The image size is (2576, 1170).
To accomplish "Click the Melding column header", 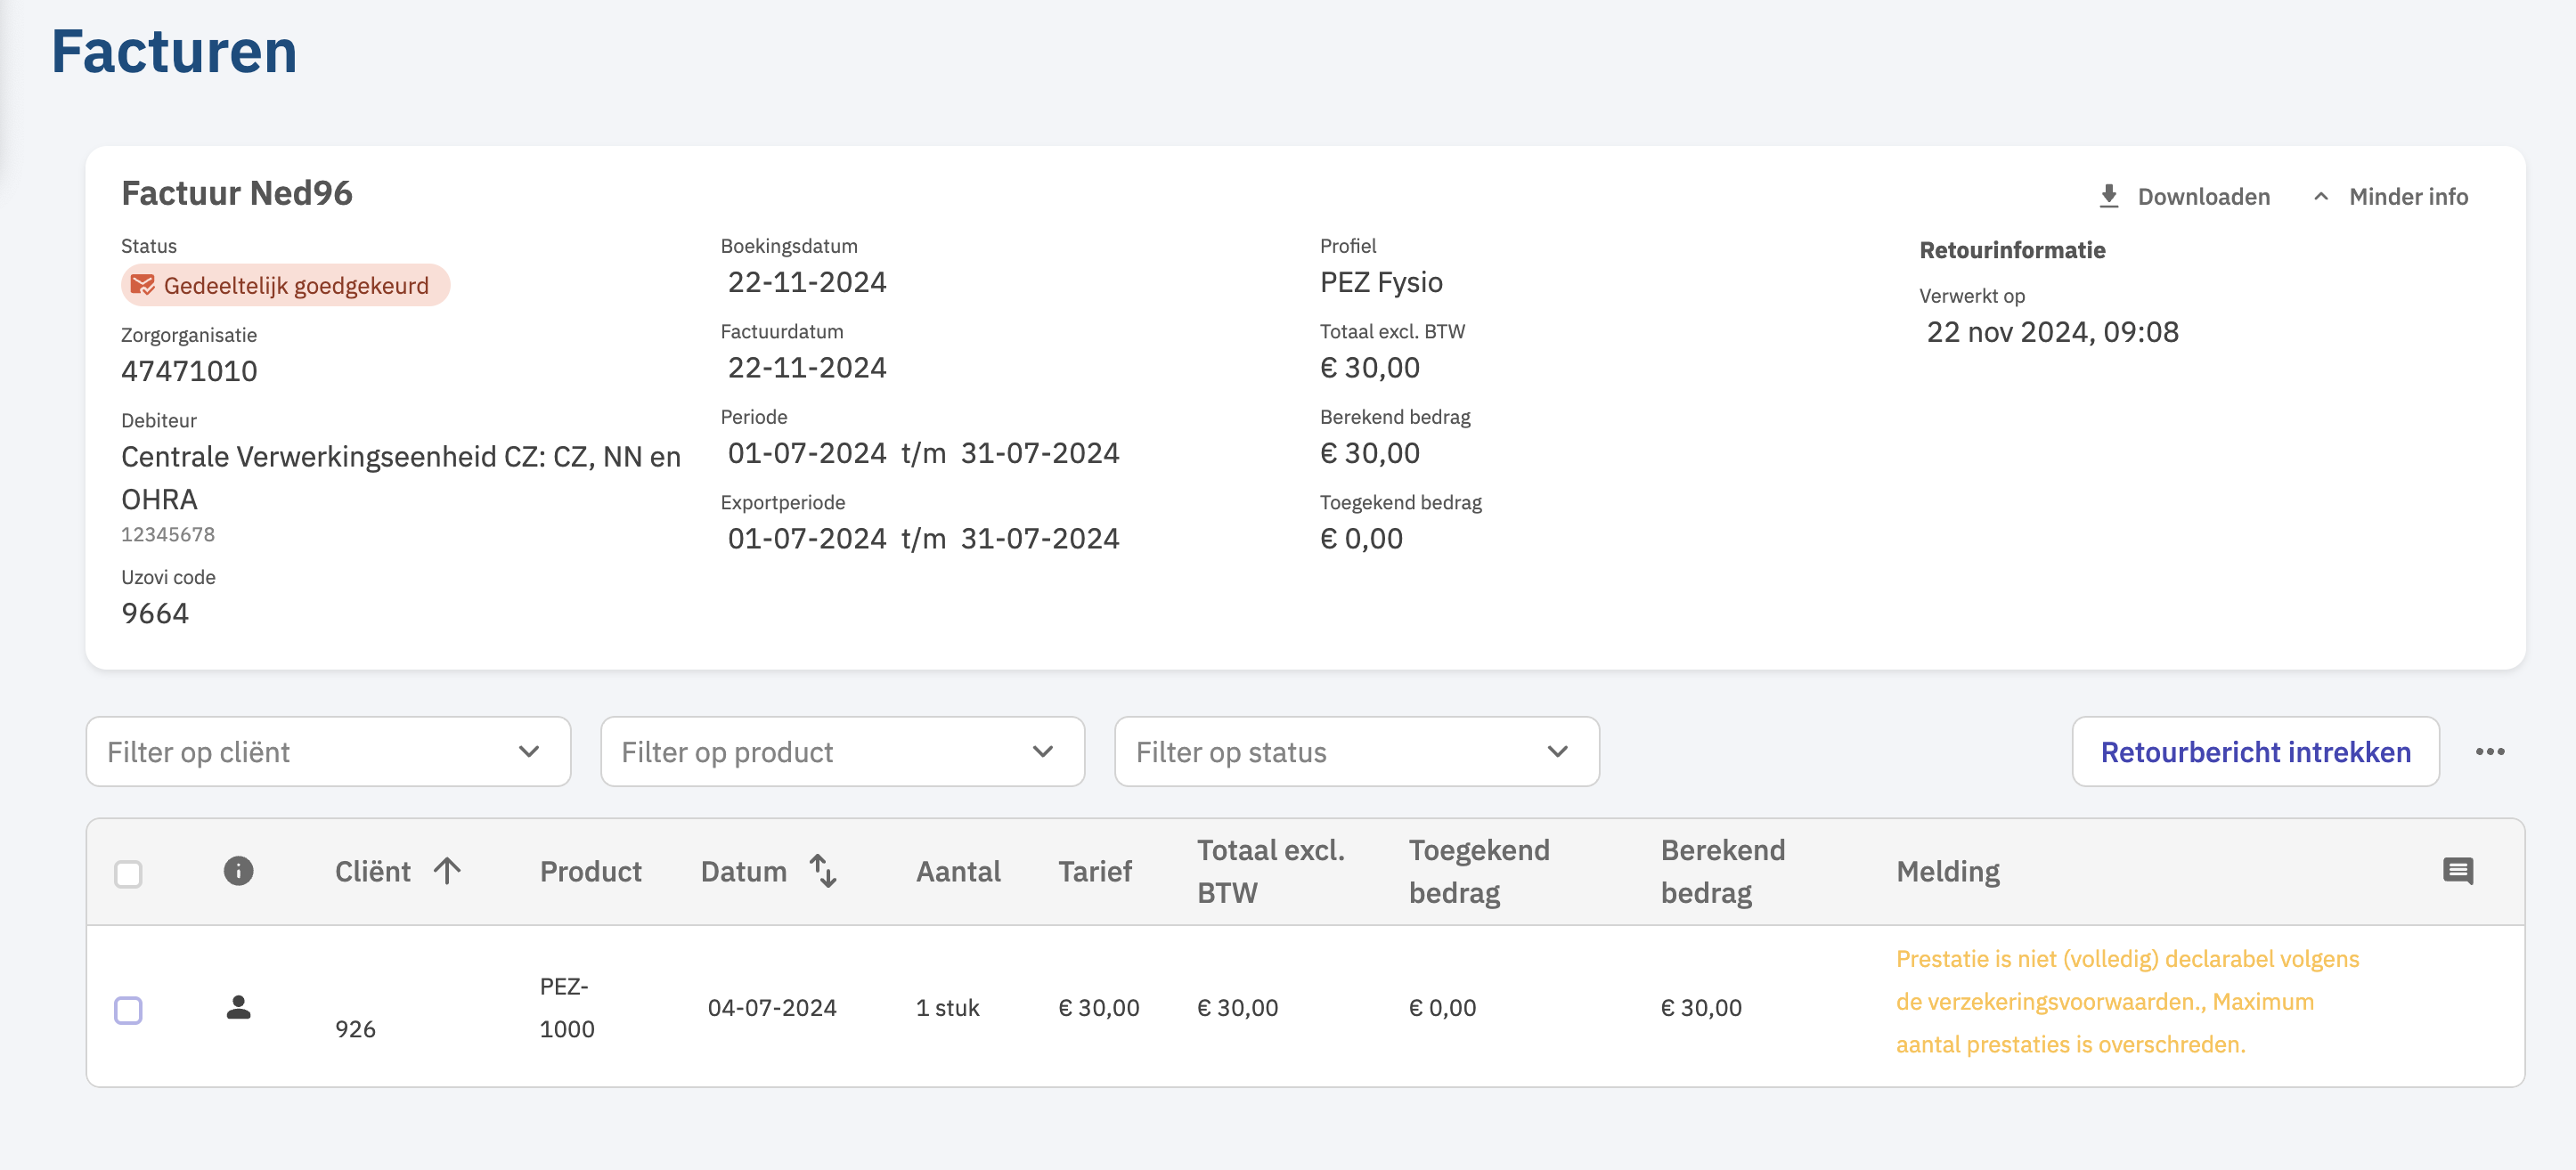I will coord(1948,872).
